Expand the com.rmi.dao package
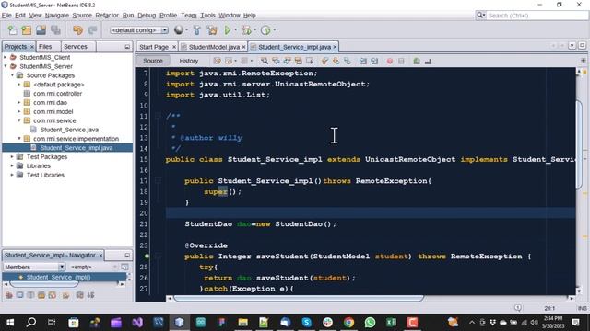This screenshot has height=331, width=590. 19,102
